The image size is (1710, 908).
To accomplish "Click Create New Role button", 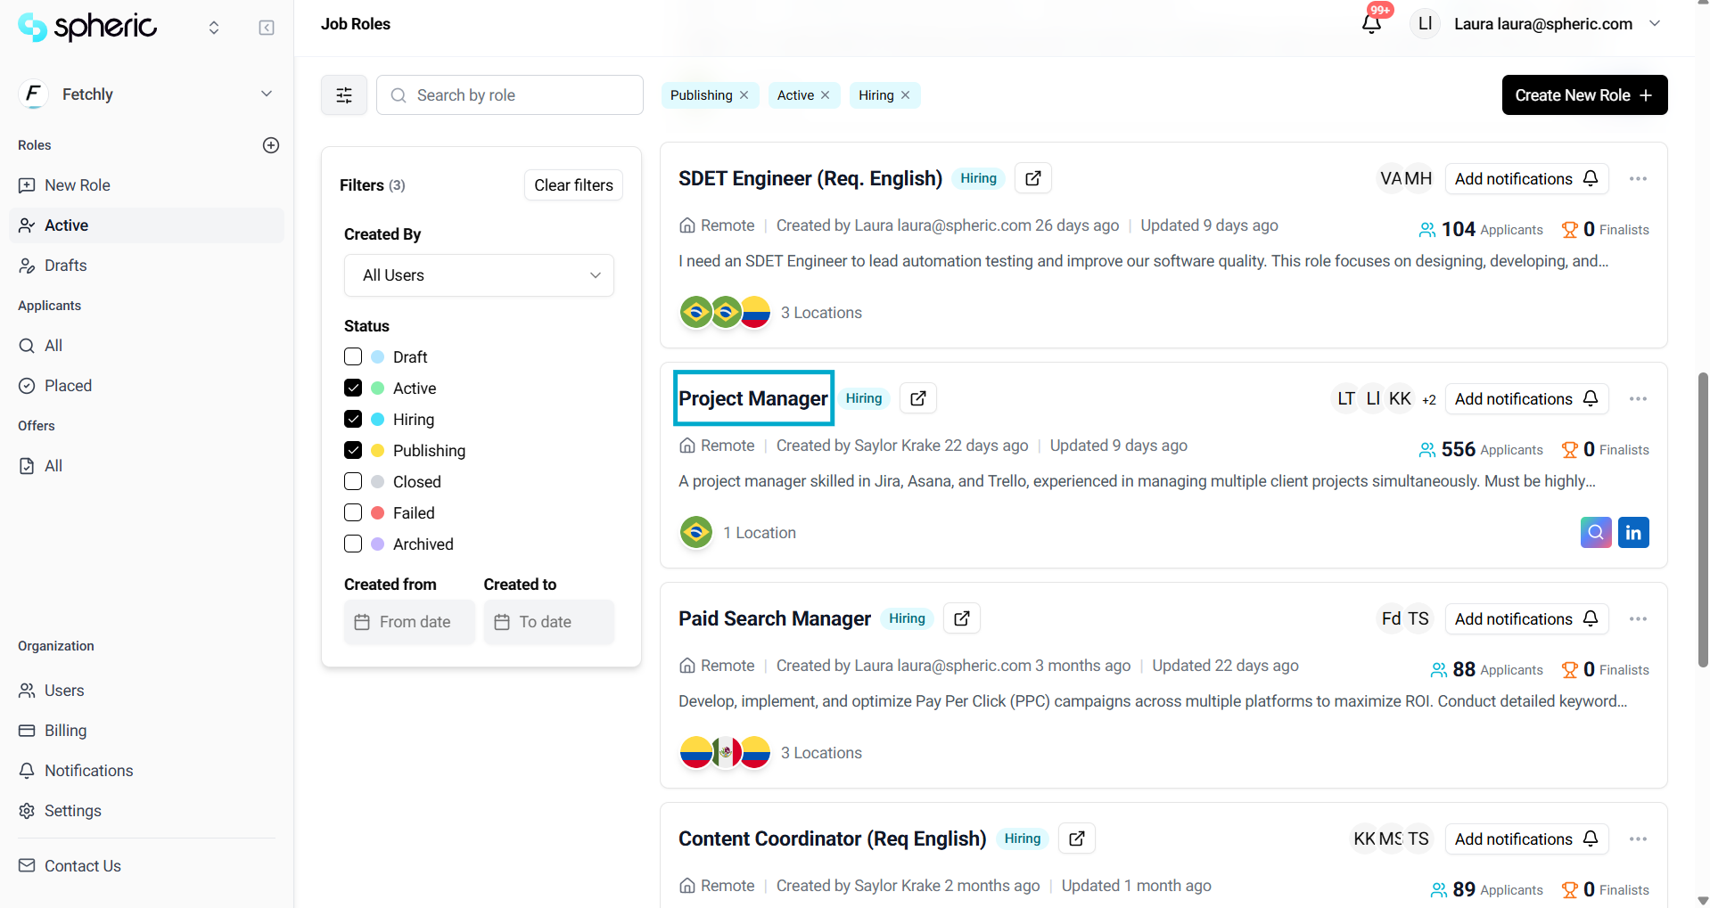I will tap(1584, 95).
